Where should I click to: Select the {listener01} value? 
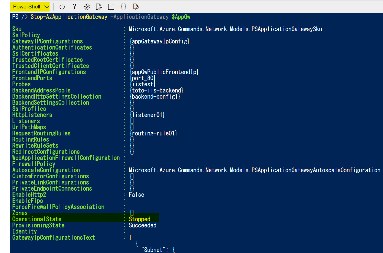click(147, 115)
